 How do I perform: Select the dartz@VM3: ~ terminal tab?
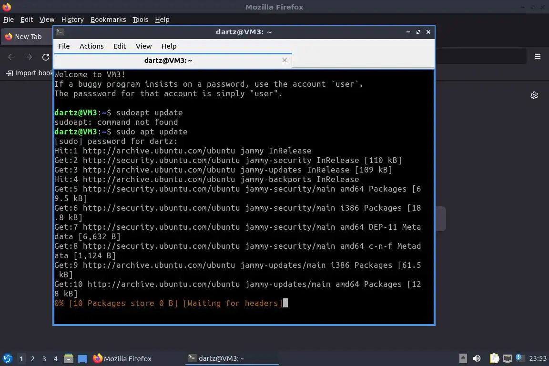173,61
